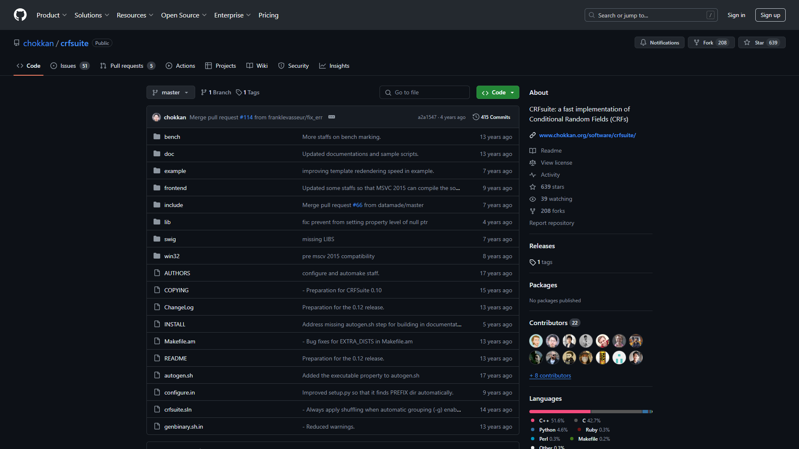Click the GitHub logo icon

click(x=20, y=15)
